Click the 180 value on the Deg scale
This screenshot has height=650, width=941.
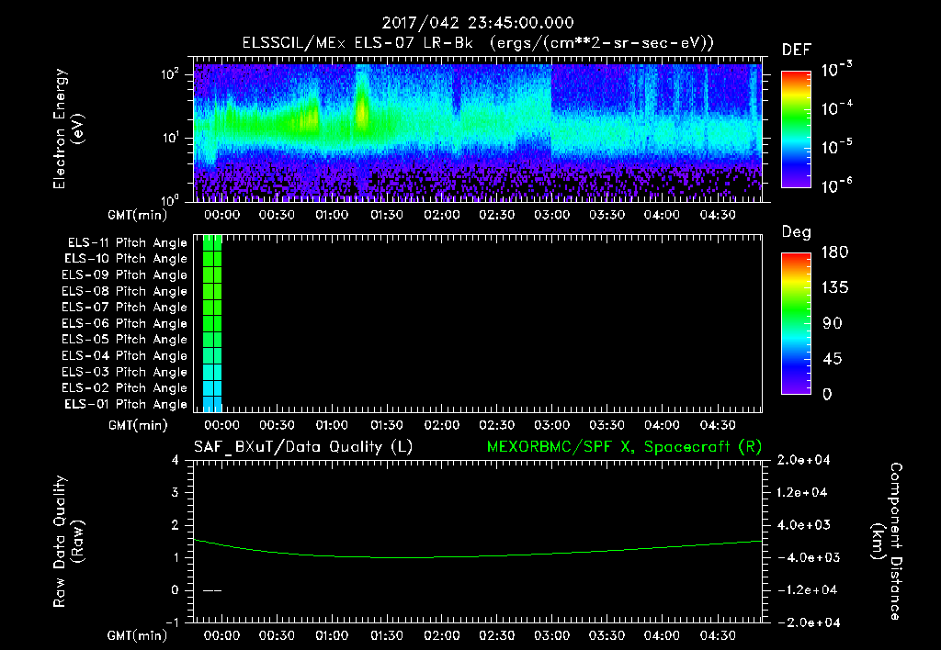[834, 252]
